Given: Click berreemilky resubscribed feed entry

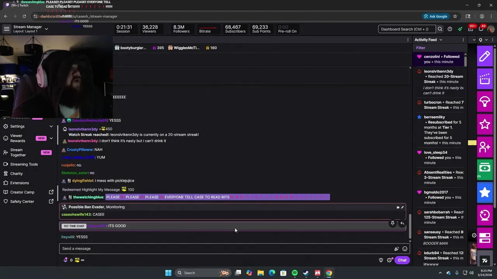Looking at the screenshot, I should pyautogui.click(x=440, y=130).
